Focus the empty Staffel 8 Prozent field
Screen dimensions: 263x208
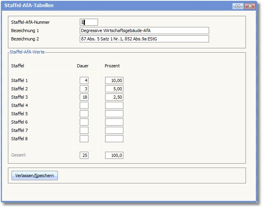pos(114,139)
